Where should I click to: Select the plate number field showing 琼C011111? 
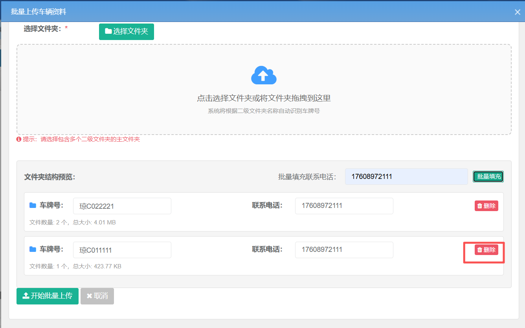(122, 250)
